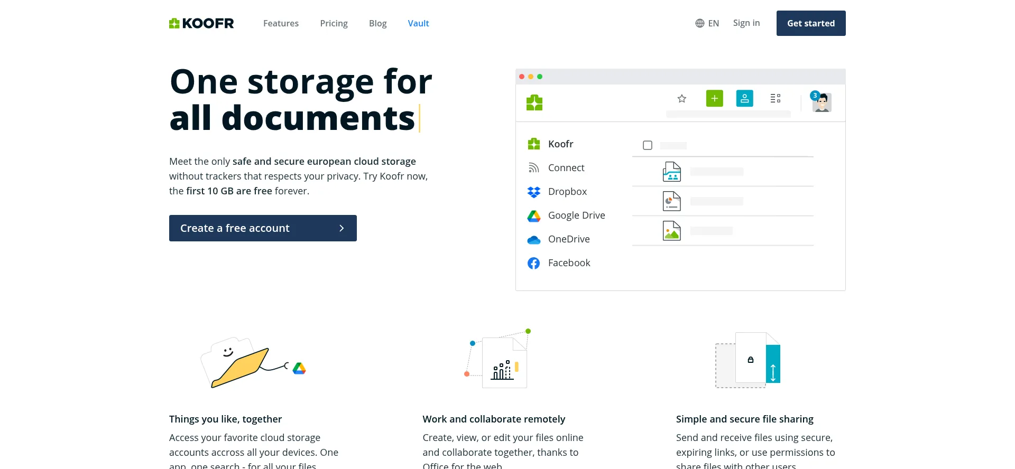This screenshot has width=1015, height=469.
Task: Click the smiling folder illustration
Action: click(x=235, y=362)
